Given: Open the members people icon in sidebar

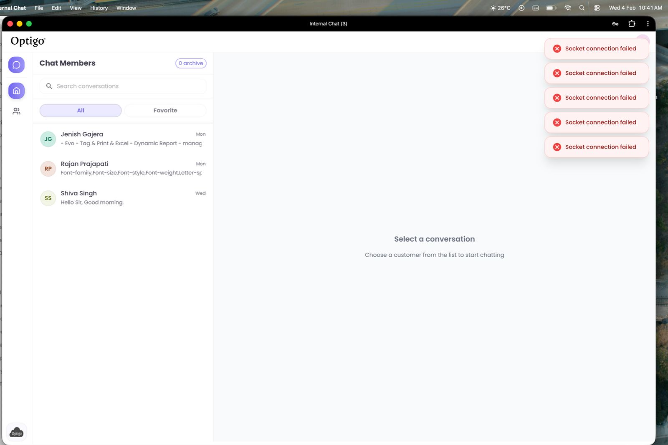Looking at the screenshot, I should click(x=16, y=111).
